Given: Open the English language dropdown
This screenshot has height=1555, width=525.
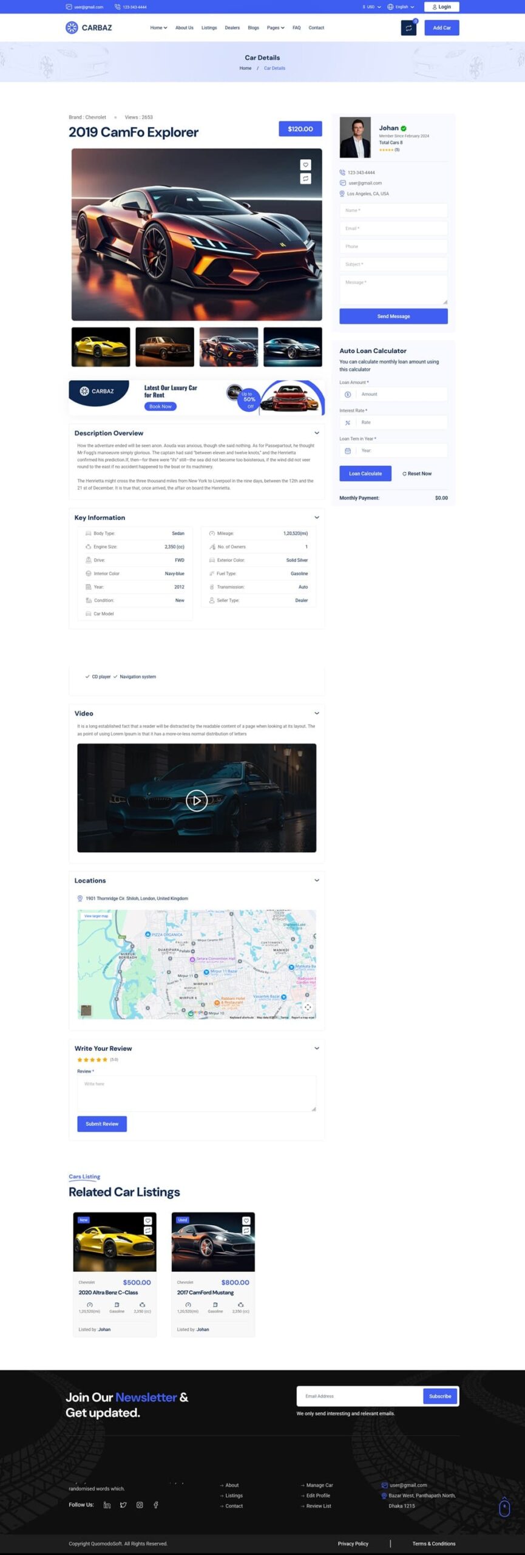Looking at the screenshot, I should (401, 7).
